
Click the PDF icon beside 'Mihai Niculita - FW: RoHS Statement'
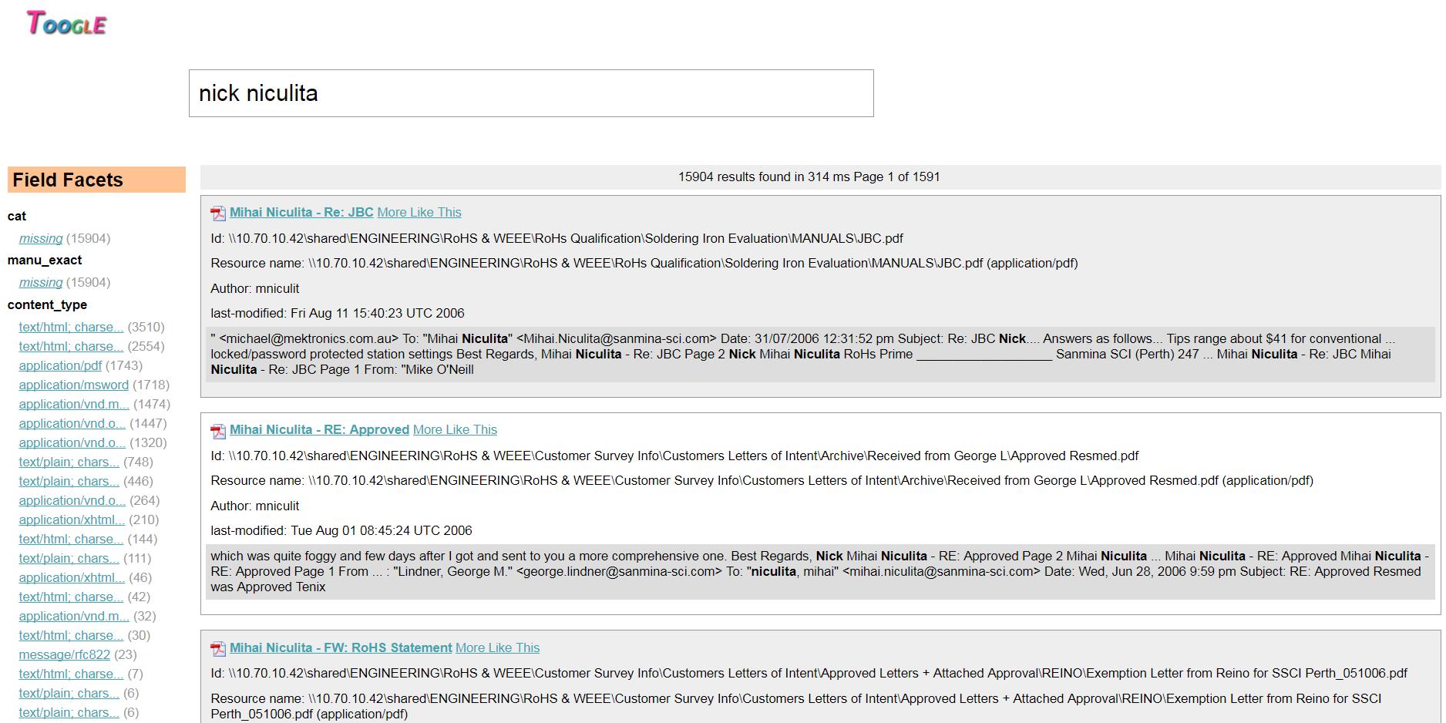pyautogui.click(x=218, y=648)
